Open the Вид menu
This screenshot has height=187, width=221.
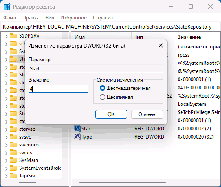[x=50, y=18]
